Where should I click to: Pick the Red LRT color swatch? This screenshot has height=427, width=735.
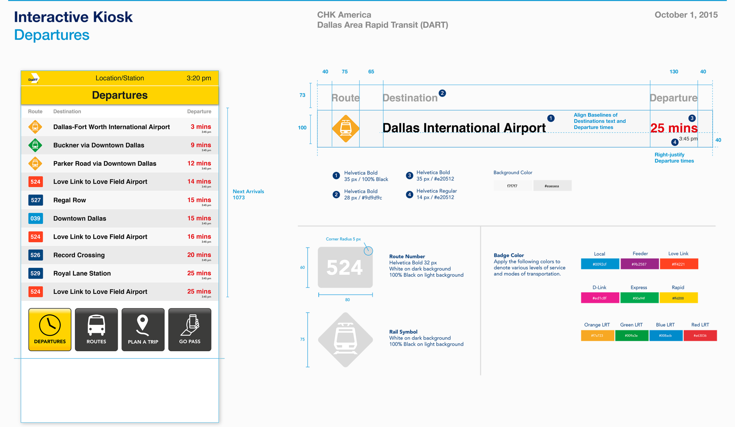point(700,335)
